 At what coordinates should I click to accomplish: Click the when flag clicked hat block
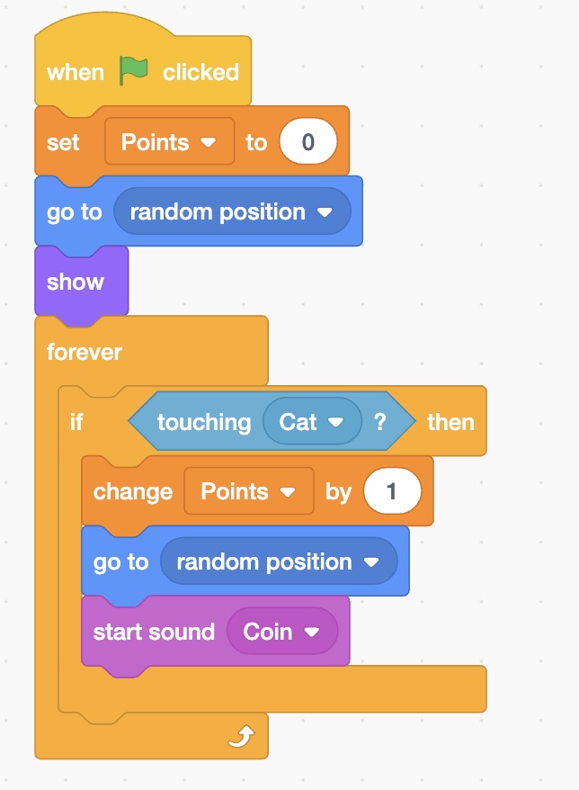(143, 72)
